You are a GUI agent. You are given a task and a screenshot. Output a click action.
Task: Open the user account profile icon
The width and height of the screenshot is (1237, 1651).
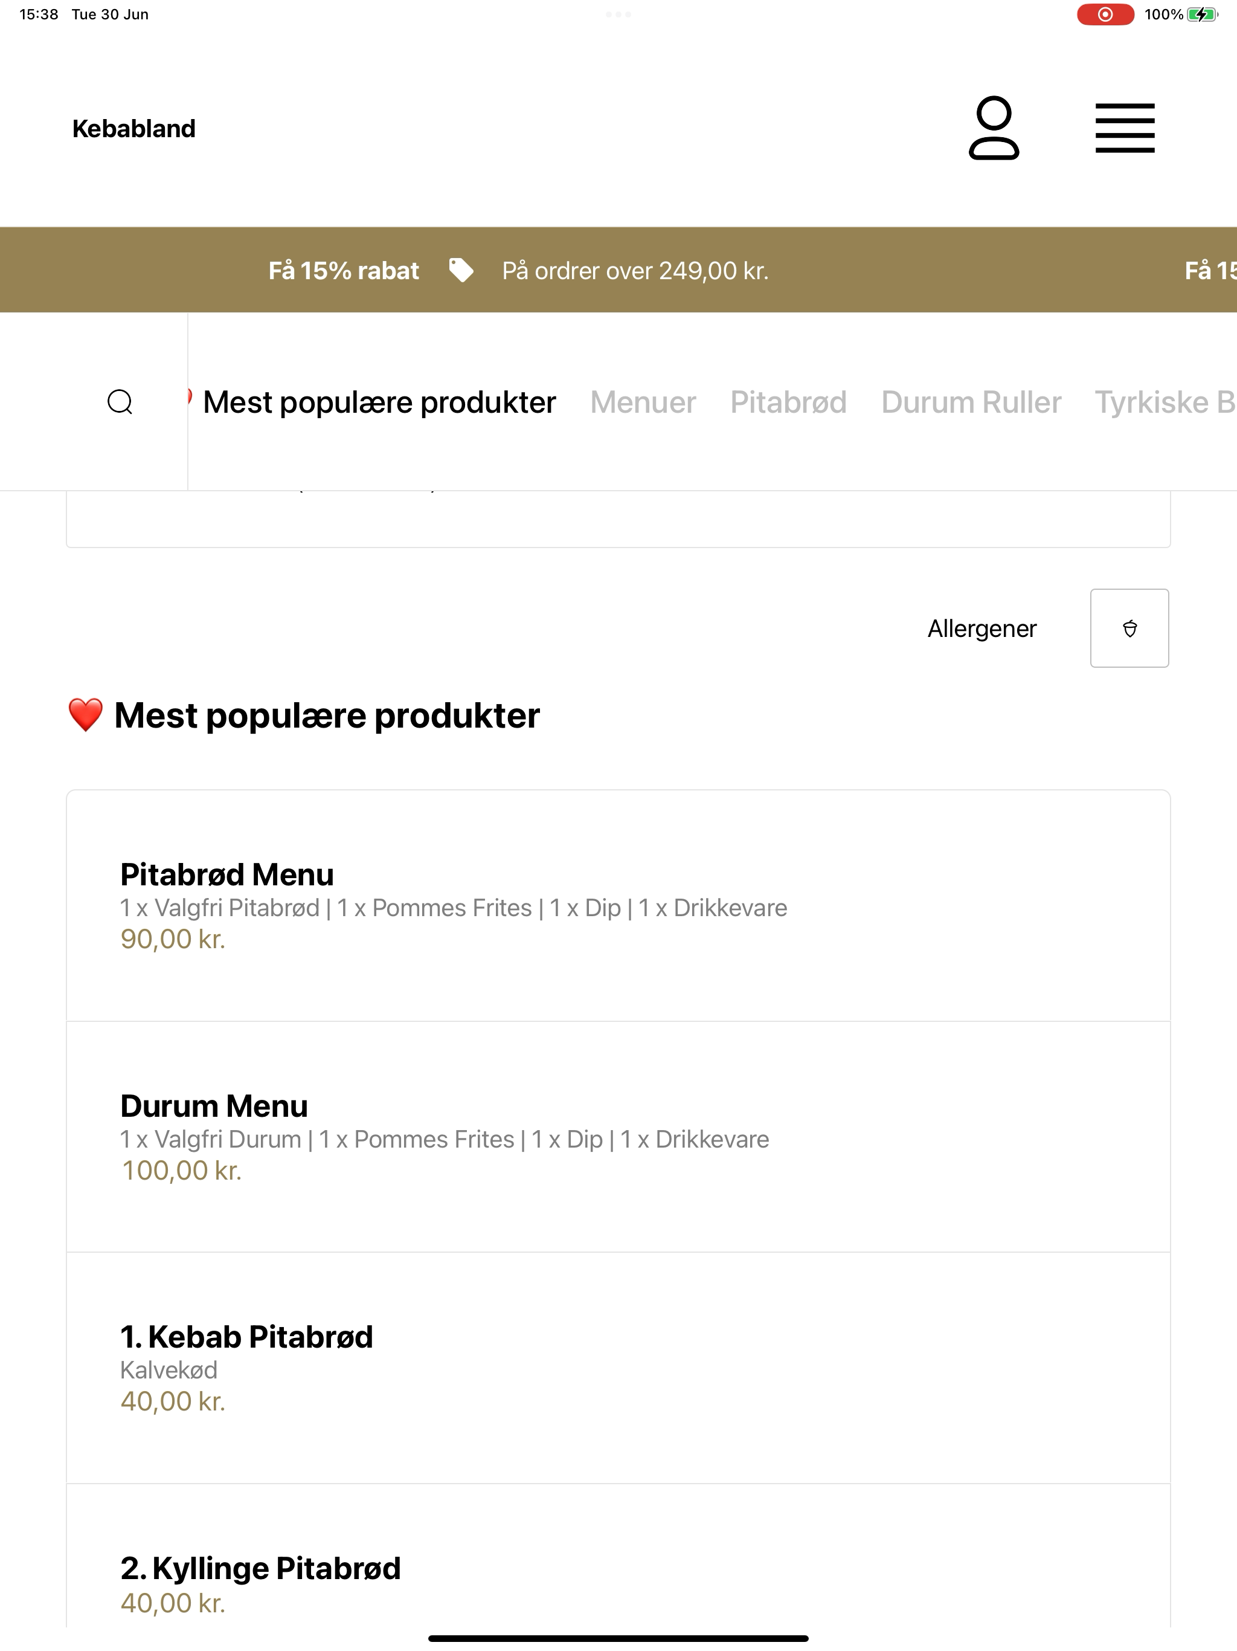pyautogui.click(x=994, y=128)
